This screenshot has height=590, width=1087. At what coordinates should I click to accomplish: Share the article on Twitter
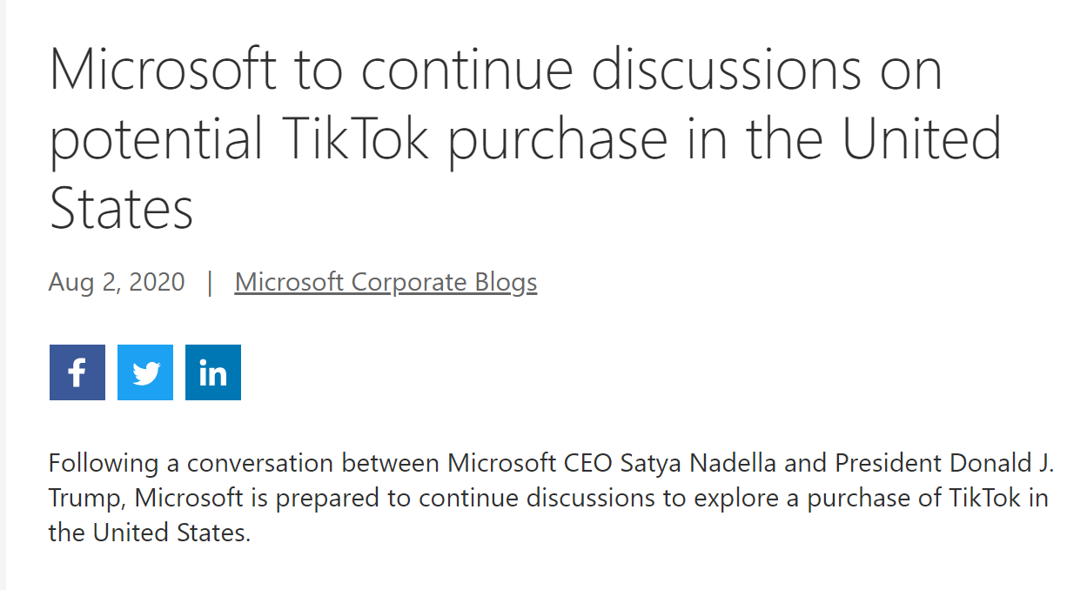pos(145,372)
